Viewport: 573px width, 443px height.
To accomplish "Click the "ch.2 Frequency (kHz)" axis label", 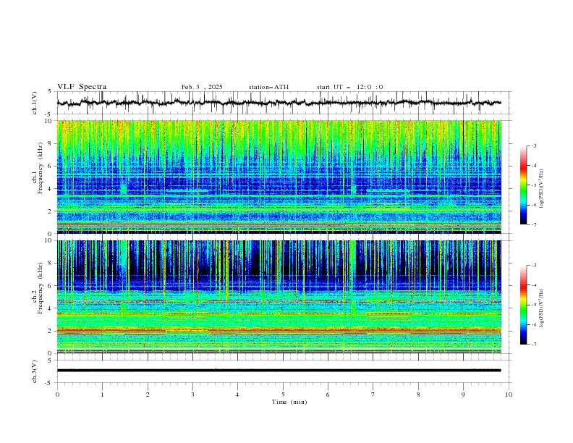I will click(37, 288).
